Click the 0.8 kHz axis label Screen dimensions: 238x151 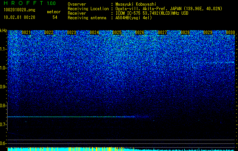point(3,106)
